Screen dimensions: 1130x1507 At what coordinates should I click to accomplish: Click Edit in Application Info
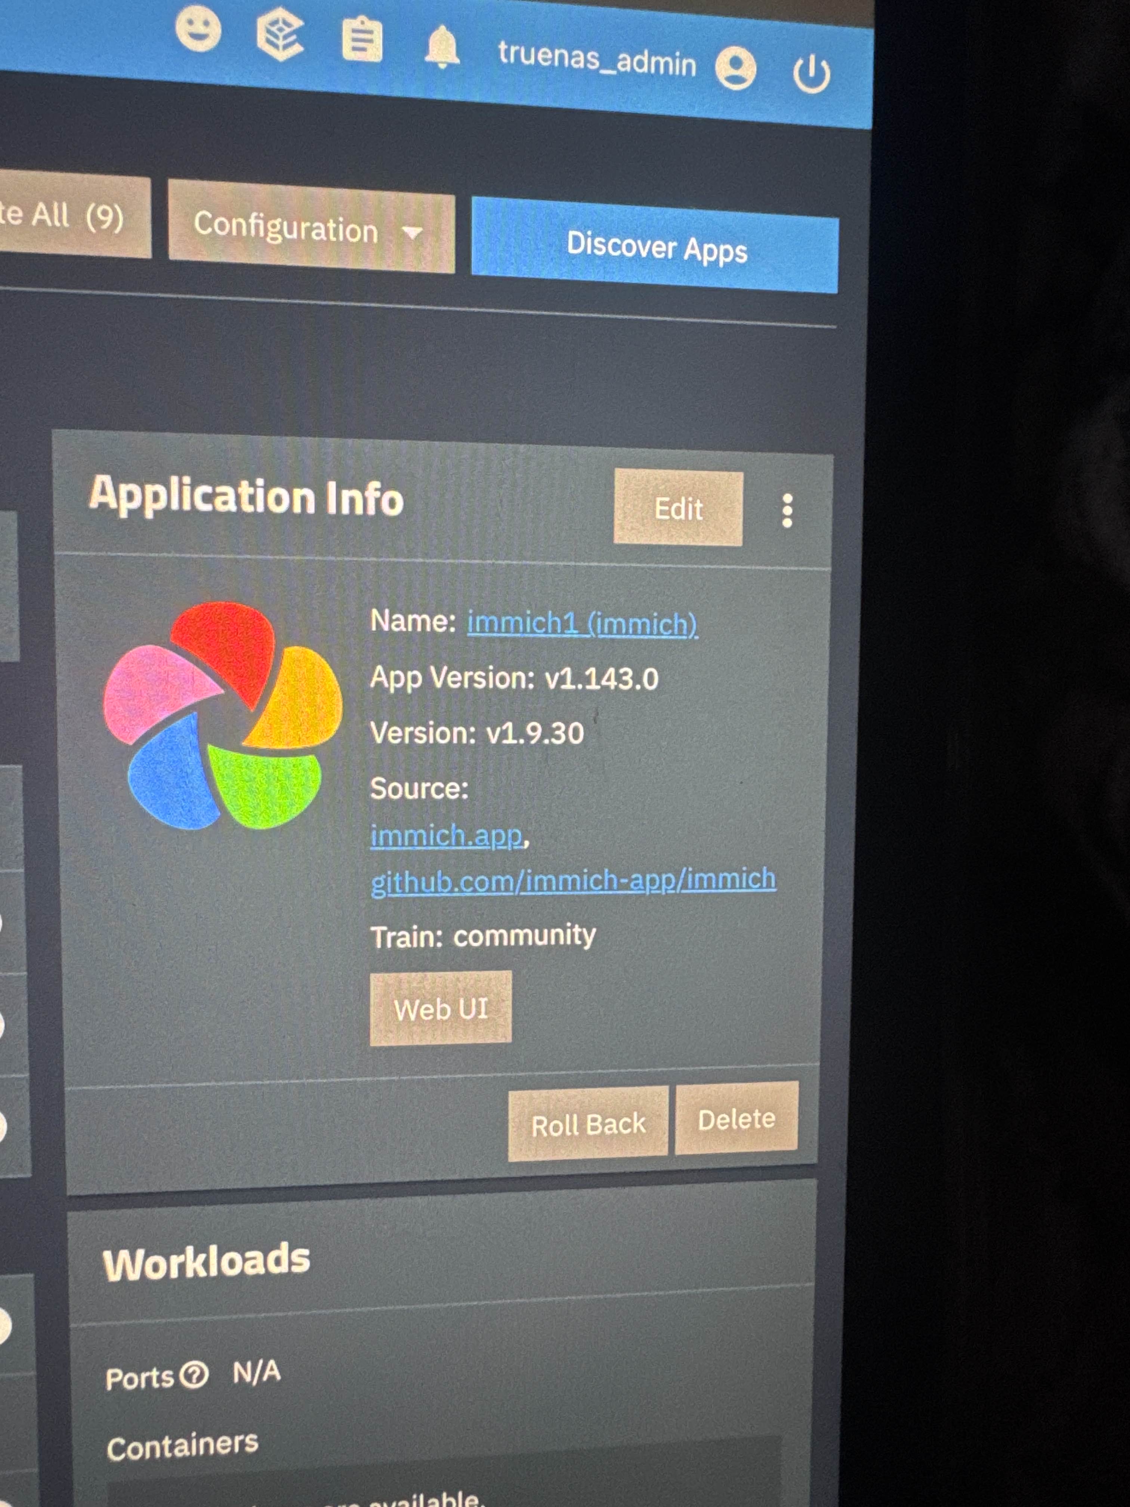coord(678,508)
